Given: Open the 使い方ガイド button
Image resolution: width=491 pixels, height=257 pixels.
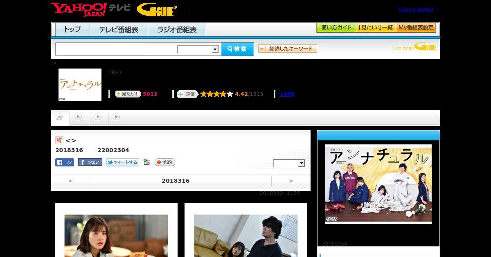Looking at the screenshot, I should click(336, 28).
